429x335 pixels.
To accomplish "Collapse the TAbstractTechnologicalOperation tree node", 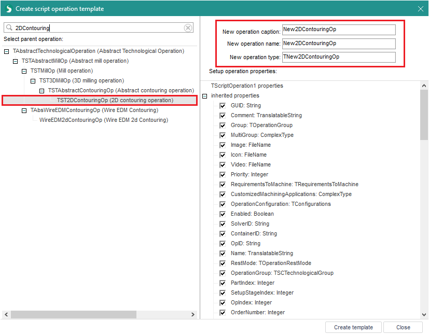I will [x=6, y=51].
